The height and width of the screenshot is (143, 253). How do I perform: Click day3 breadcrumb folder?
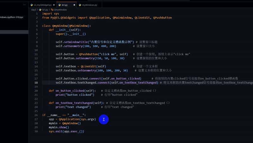(34, 10)
